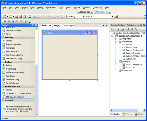Click Solution Explorer horizontal scrollbar right arrow

coord(144,110)
